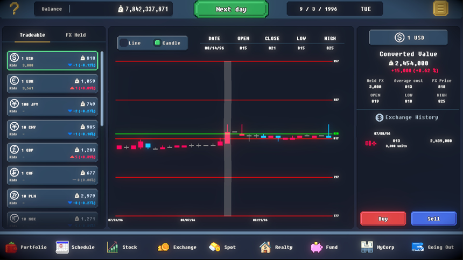The height and width of the screenshot is (260, 463).
Task: Open the hamburger menu icon
Action: pos(440,9)
